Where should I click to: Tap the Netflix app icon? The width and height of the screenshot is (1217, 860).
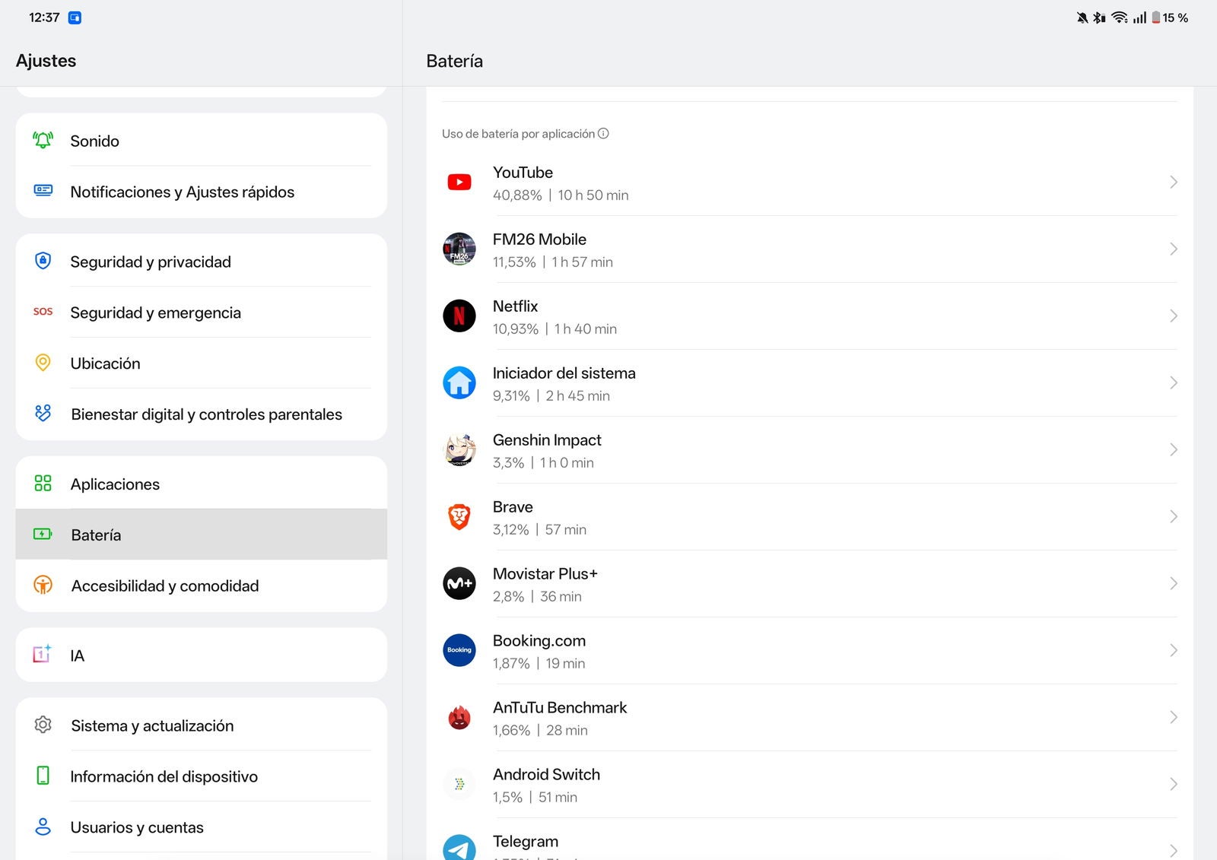coord(459,316)
